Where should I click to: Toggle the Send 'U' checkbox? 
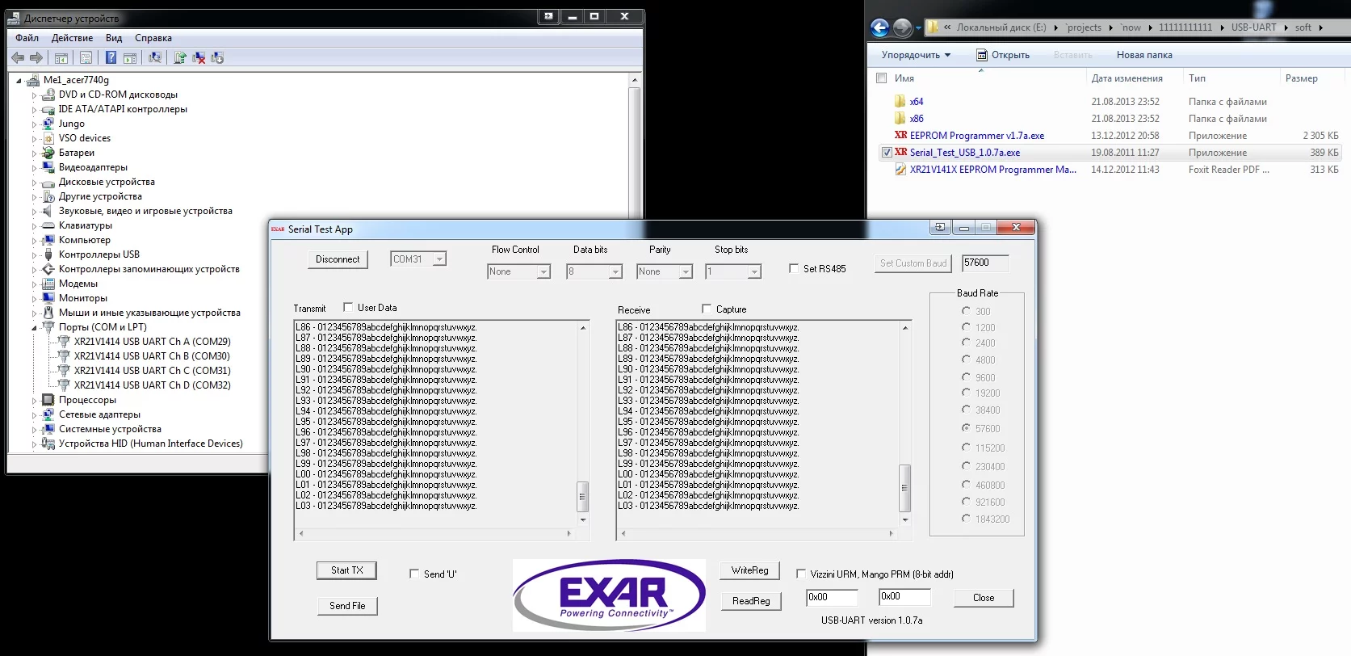click(414, 574)
